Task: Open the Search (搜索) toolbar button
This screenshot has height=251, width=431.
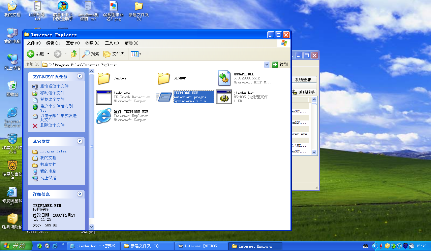Action: pyautogui.click(x=91, y=54)
